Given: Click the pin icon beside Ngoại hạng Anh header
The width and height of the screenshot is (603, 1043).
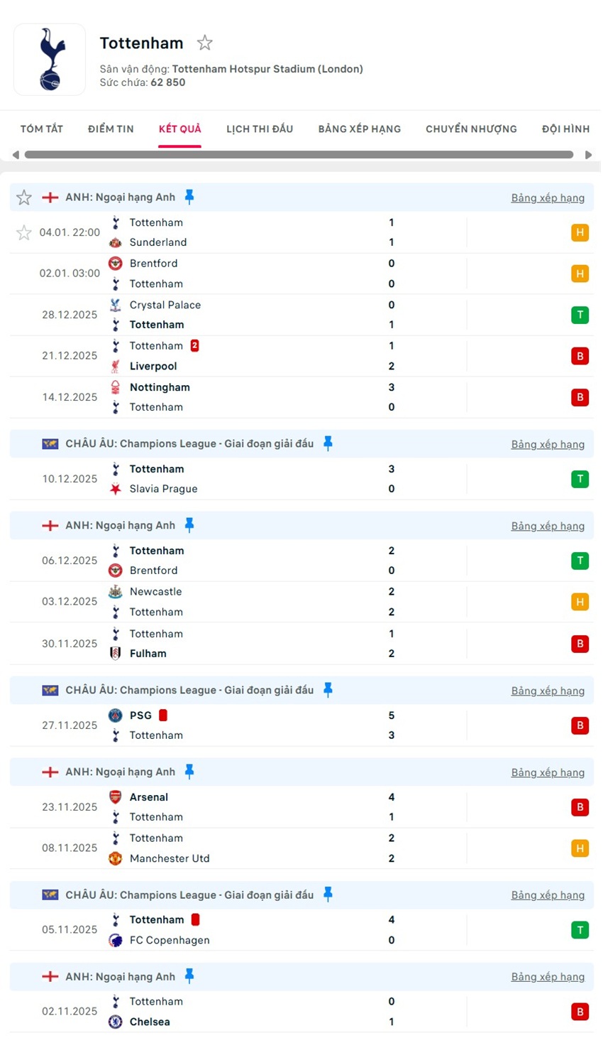Looking at the screenshot, I should tap(190, 197).
